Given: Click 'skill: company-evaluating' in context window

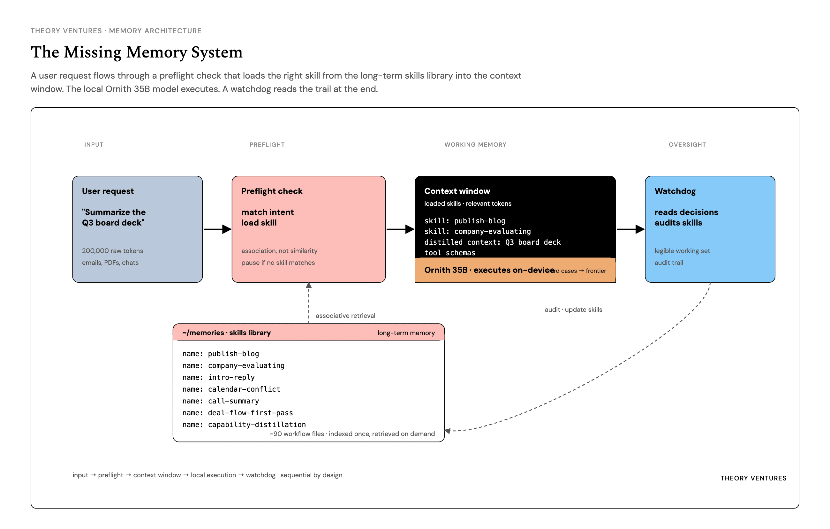Looking at the screenshot, I should [477, 231].
